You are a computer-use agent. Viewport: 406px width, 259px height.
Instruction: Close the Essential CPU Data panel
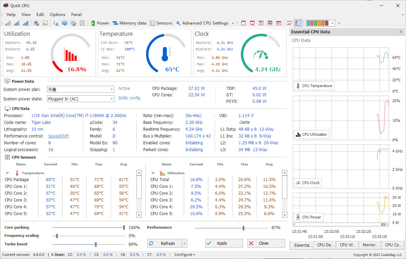point(401,32)
